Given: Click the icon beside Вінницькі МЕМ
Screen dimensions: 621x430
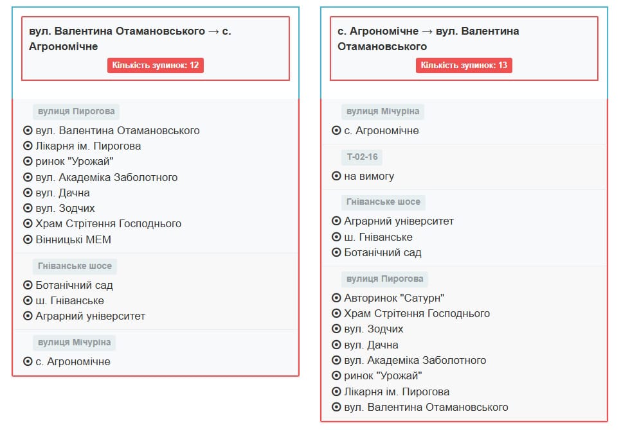Looking at the screenshot, I should pyautogui.click(x=28, y=239).
